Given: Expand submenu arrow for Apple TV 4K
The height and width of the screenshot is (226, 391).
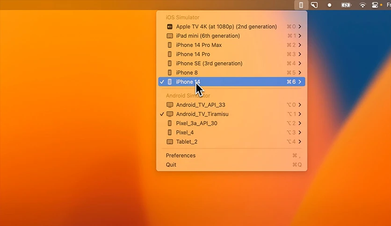Looking at the screenshot, I should [x=300, y=27].
